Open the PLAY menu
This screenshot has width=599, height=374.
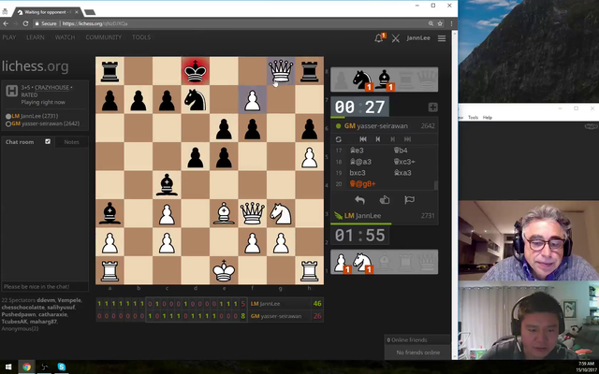point(9,37)
